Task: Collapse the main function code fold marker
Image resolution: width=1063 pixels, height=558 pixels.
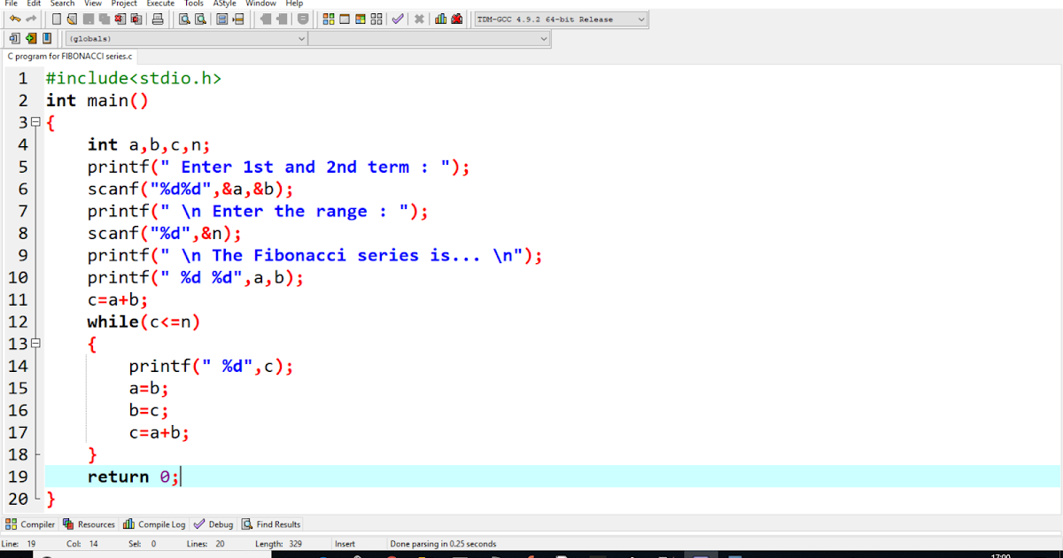Action: (x=35, y=122)
